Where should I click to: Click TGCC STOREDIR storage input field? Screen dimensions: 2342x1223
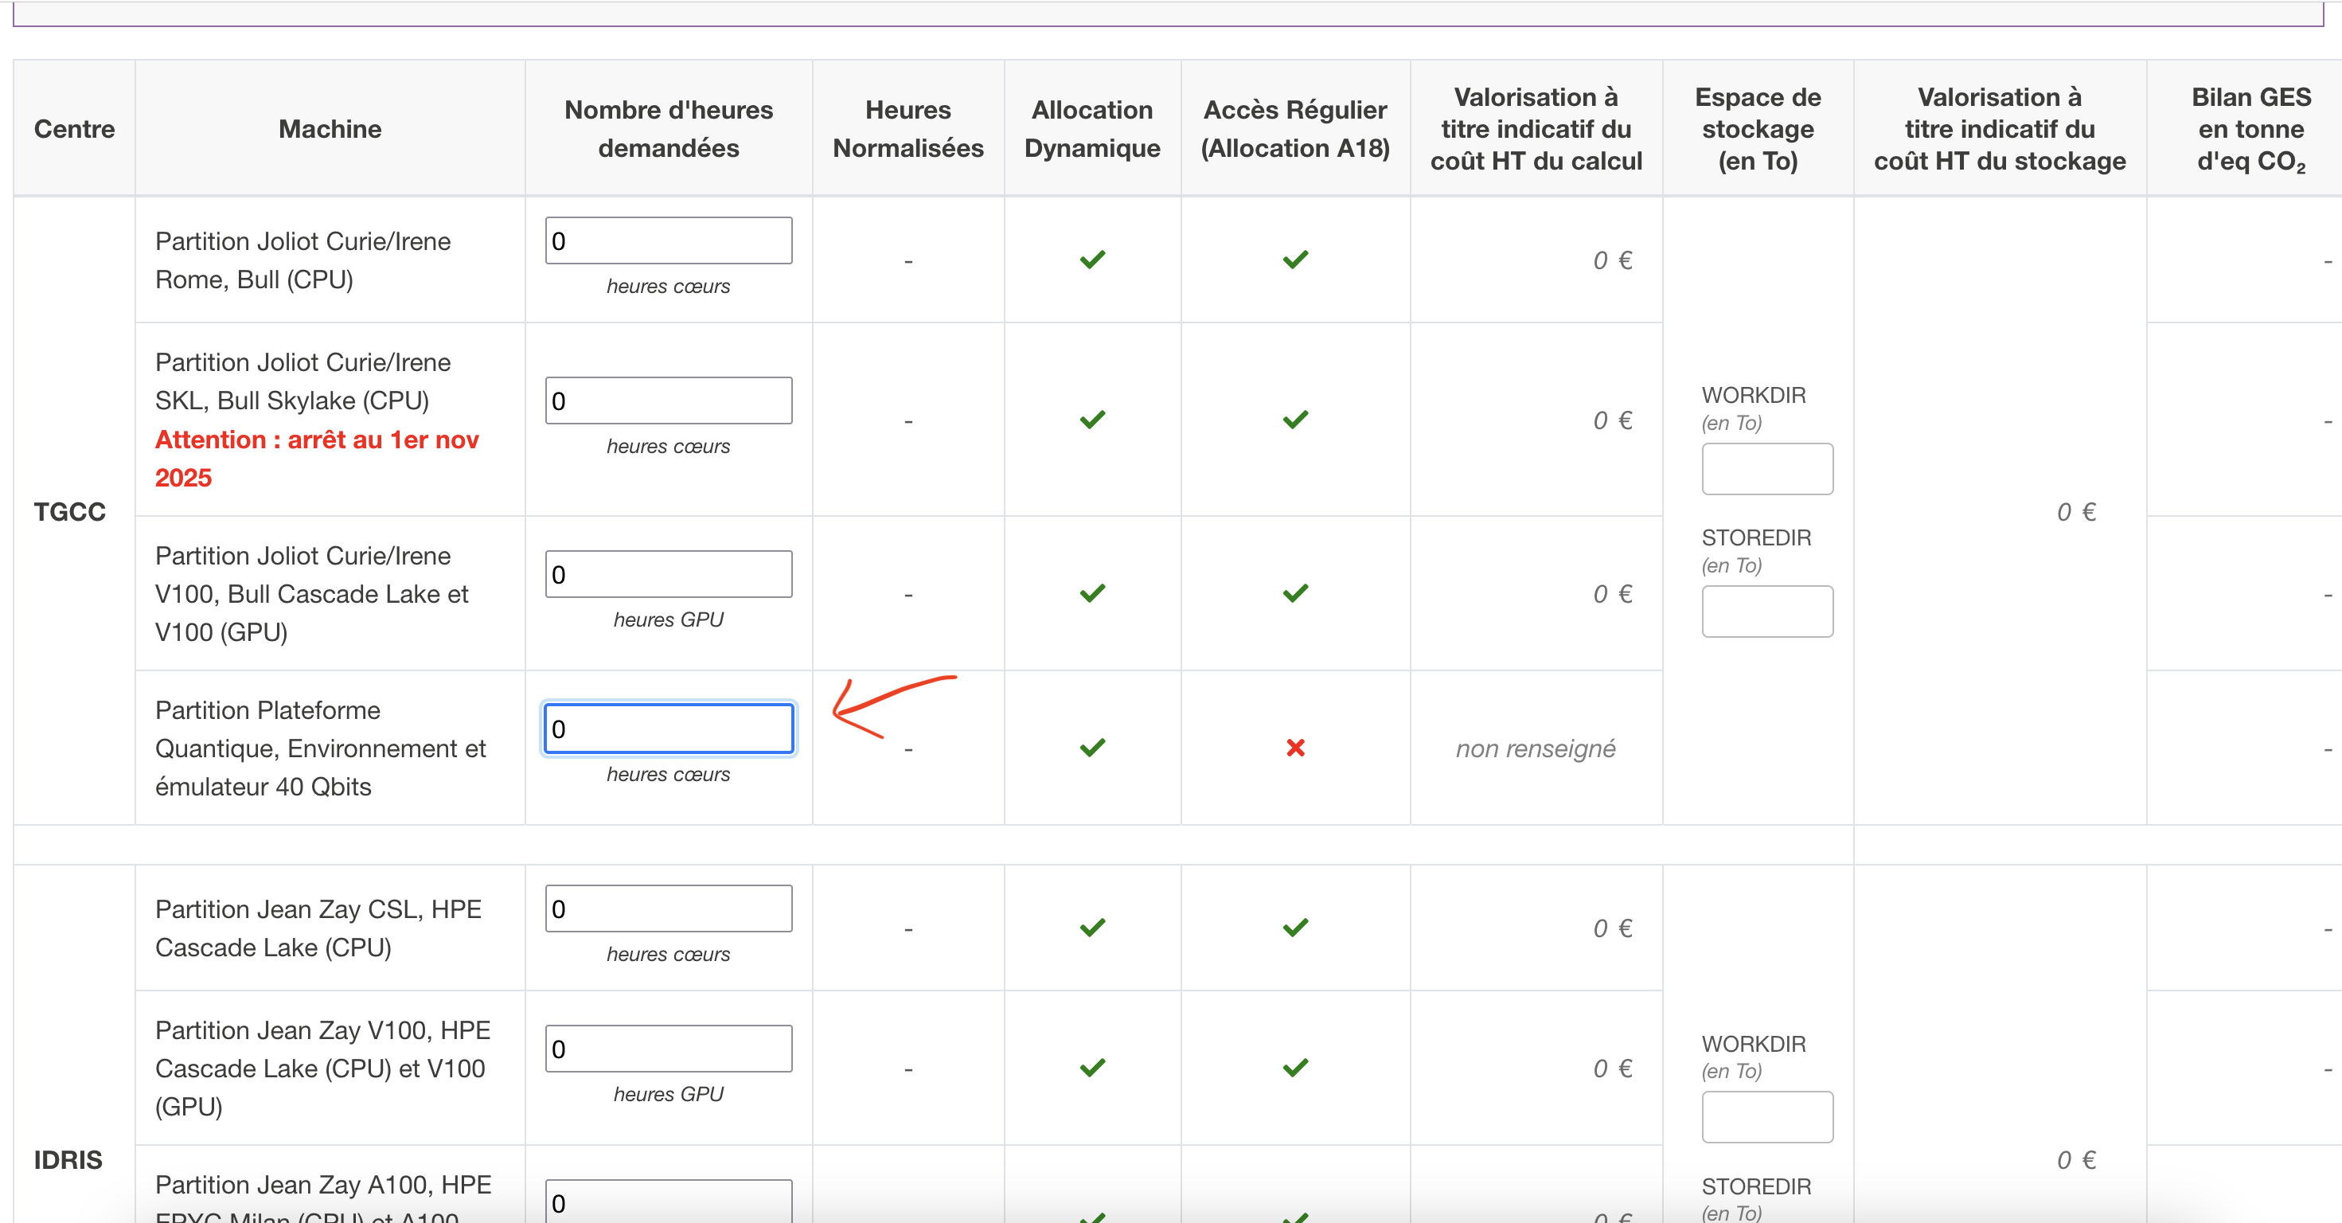(1766, 612)
